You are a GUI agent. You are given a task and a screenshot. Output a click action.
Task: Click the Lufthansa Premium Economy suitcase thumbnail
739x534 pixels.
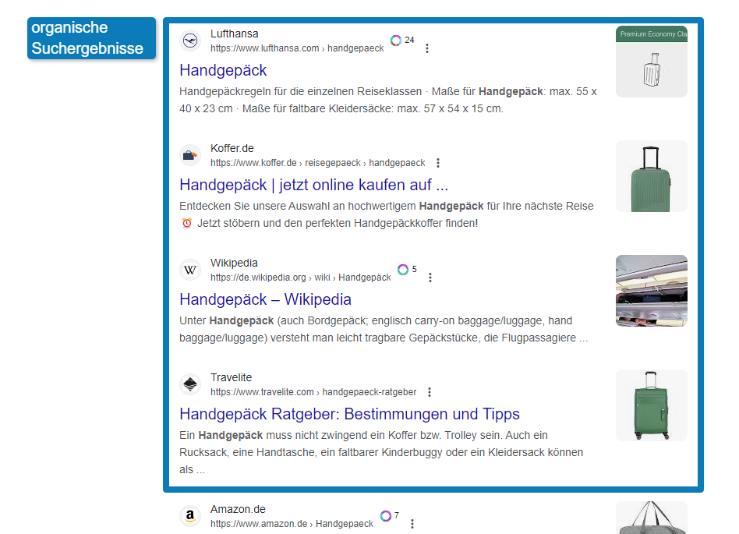[652, 62]
